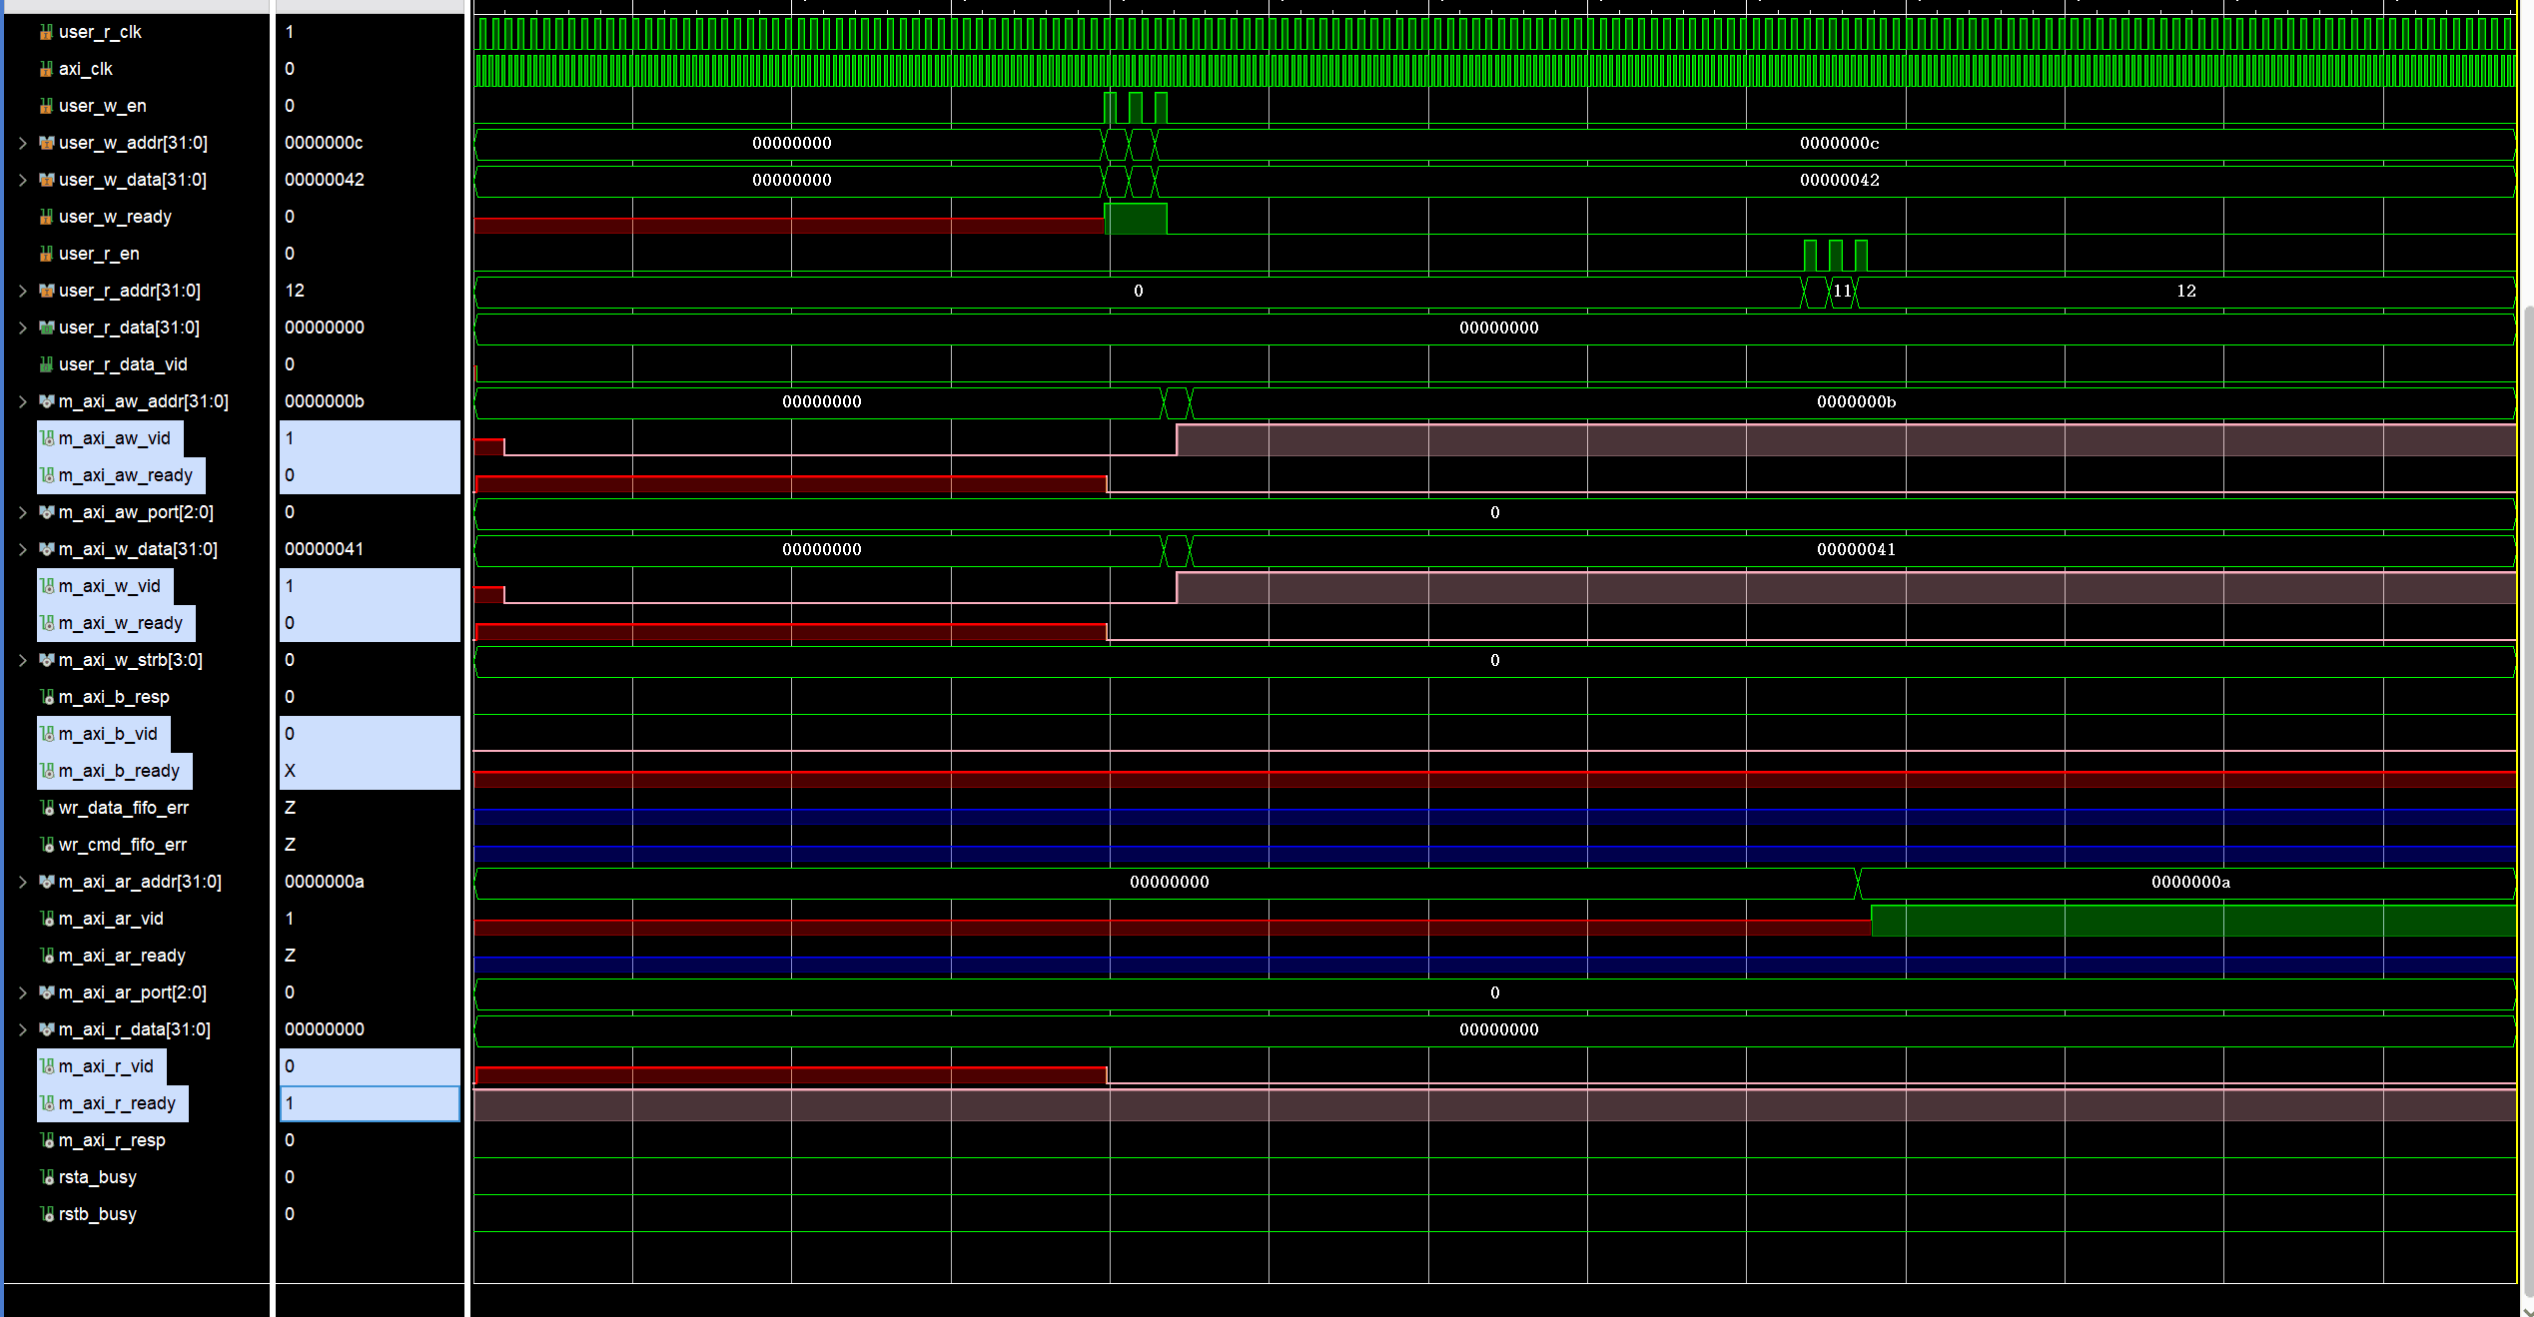Screen dimensions: 2534x1317
Task: Click the m_axi_ar_port bus icon
Action: pyautogui.click(x=46, y=992)
